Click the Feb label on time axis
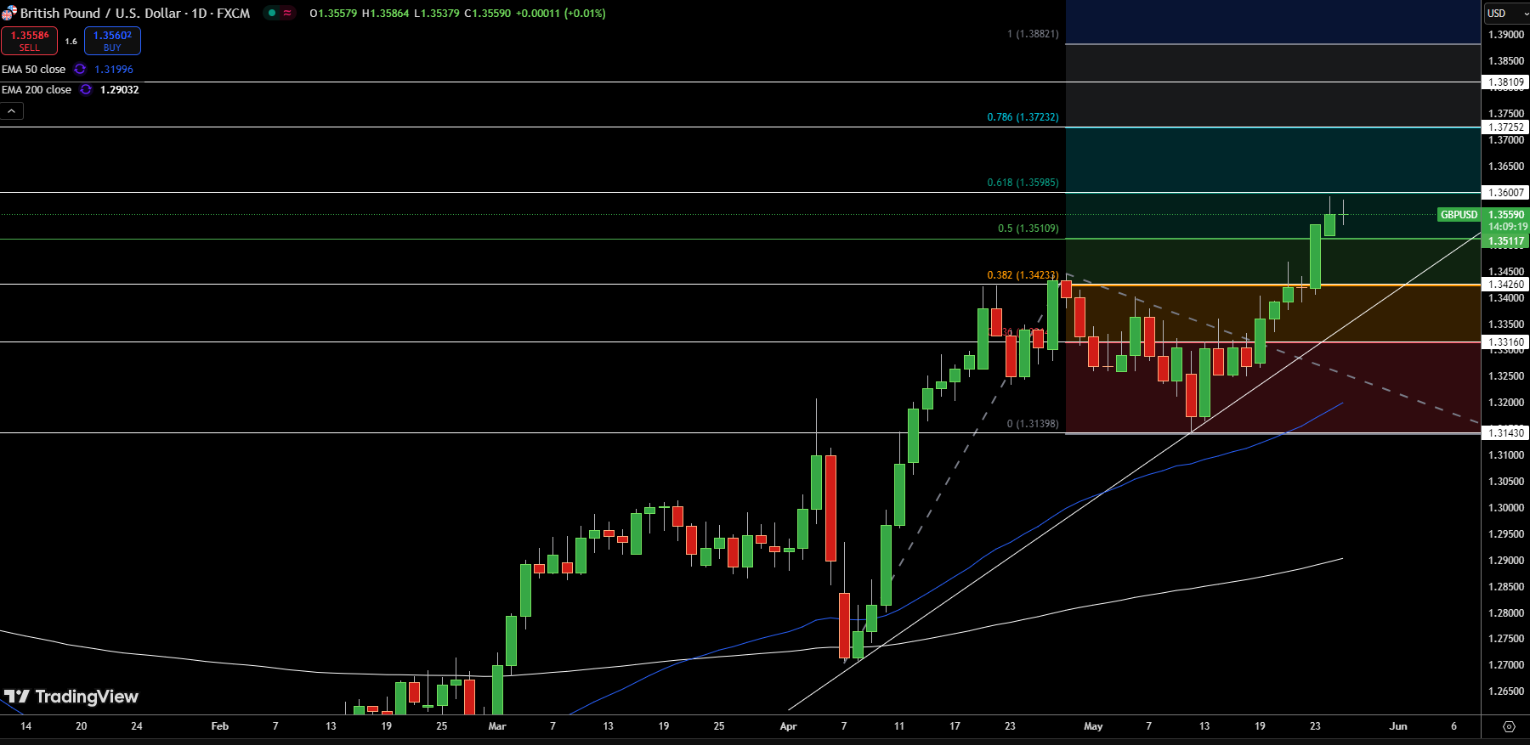Screen dimensions: 1530x745 [219, 726]
